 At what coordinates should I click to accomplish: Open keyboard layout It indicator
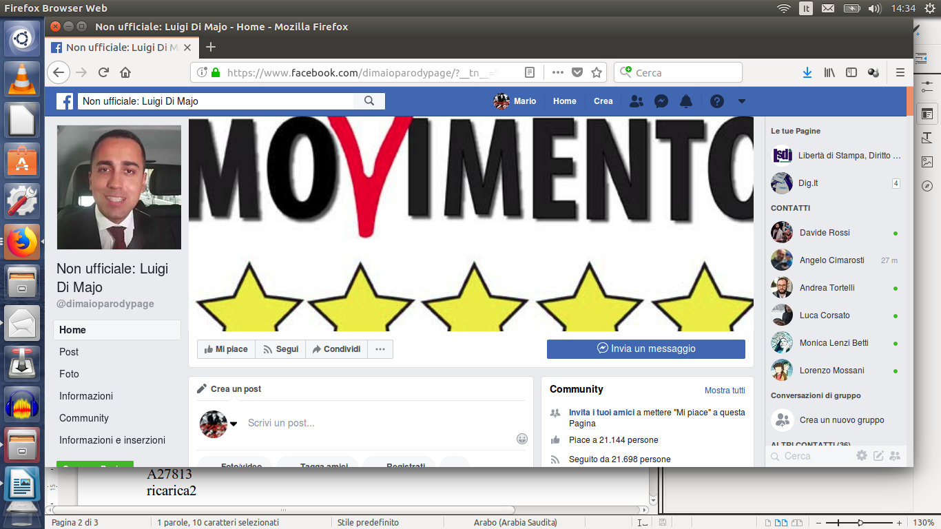[x=805, y=8]
